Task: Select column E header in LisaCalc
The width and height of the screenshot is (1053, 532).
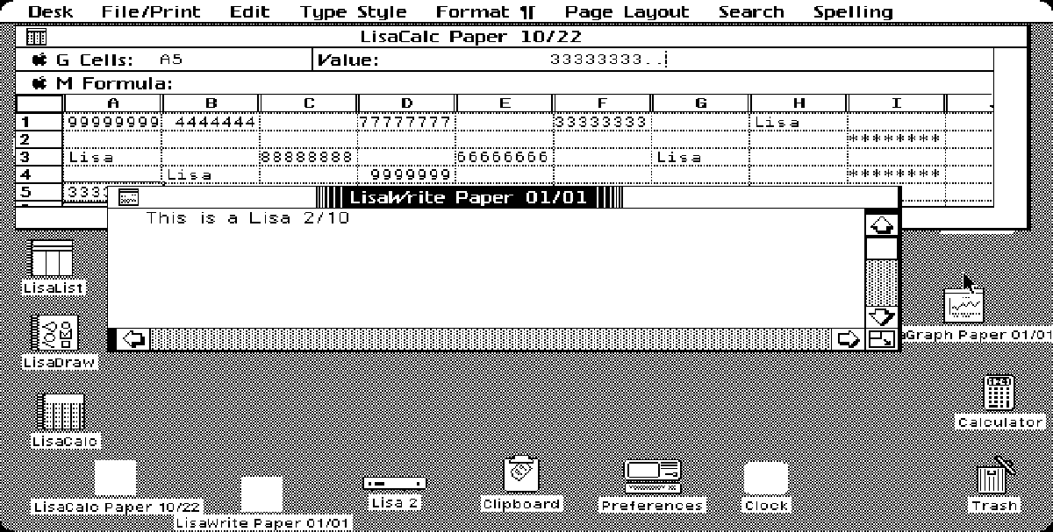Action: pos(505,103)
